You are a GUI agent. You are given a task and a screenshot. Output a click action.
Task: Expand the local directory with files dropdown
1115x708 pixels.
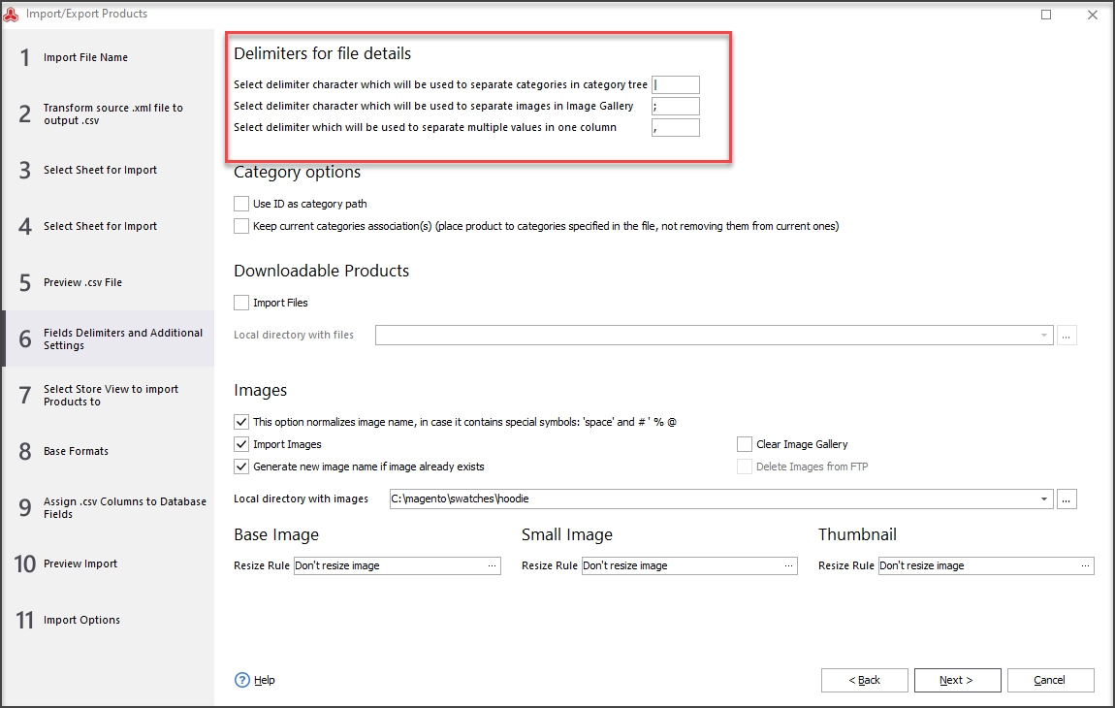tap(1044, 336)
